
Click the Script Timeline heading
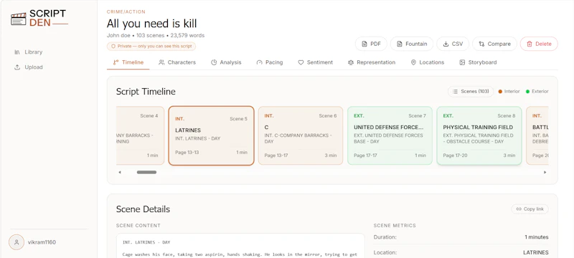146,92
